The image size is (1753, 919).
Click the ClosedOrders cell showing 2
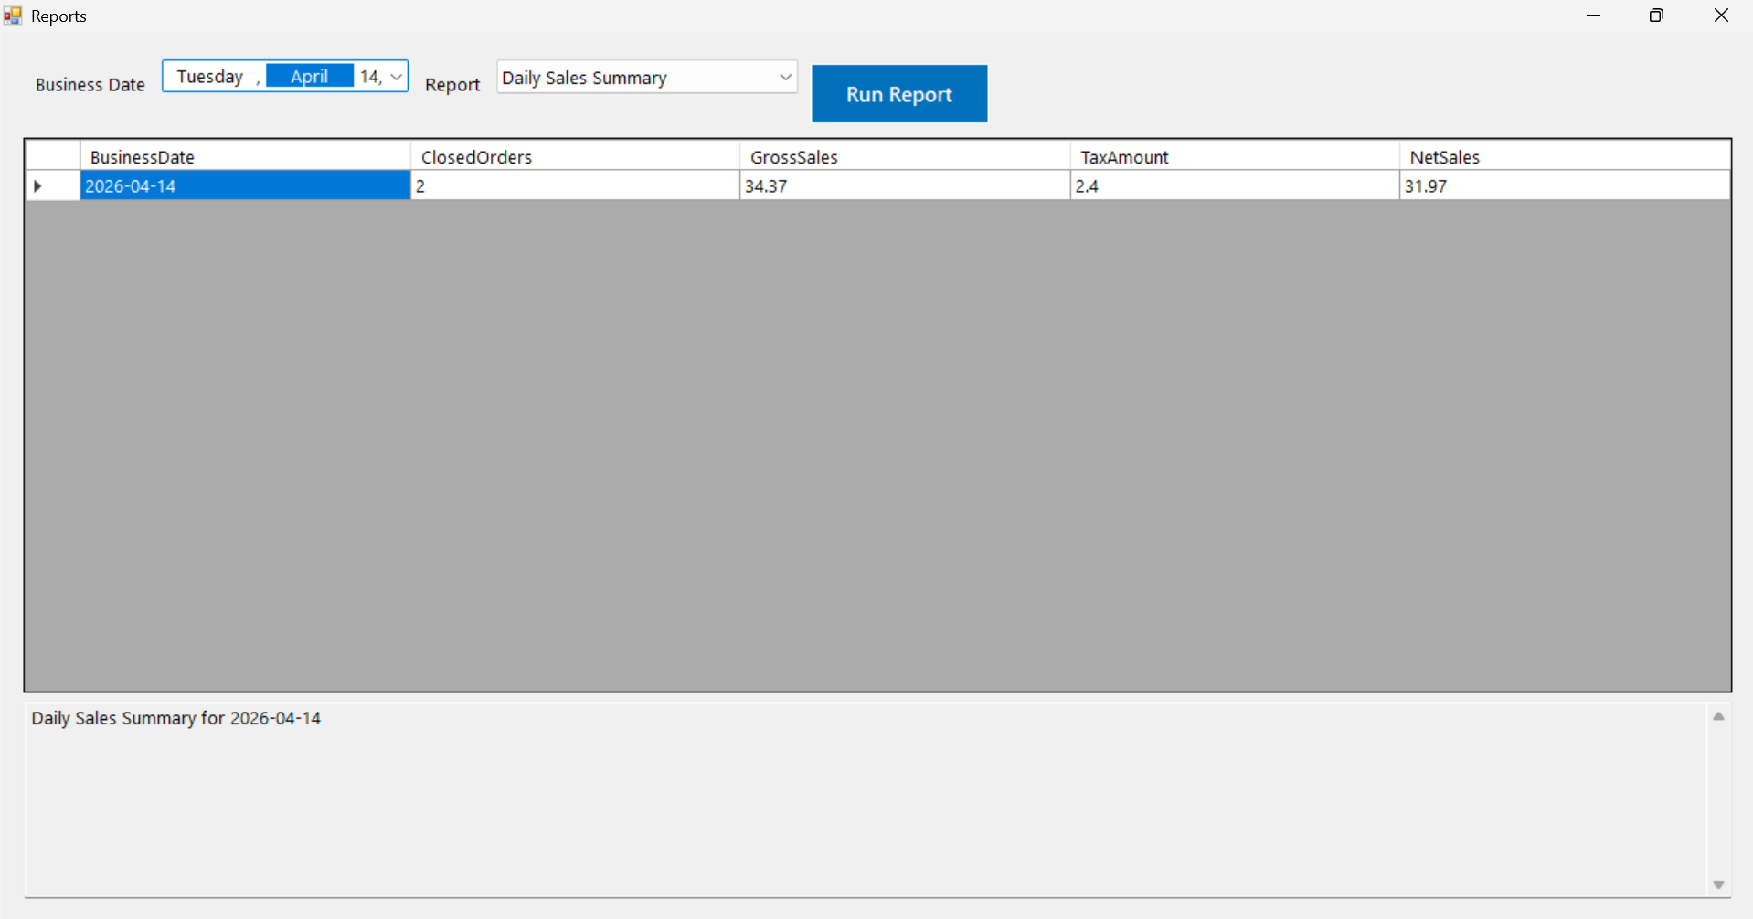pyautogui.click(x=575, y=186)
